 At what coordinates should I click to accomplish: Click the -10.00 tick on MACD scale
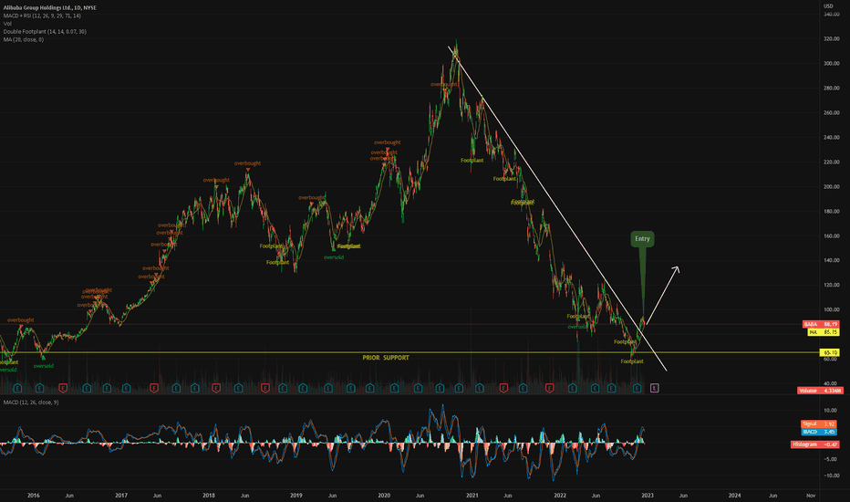[831, 476]
